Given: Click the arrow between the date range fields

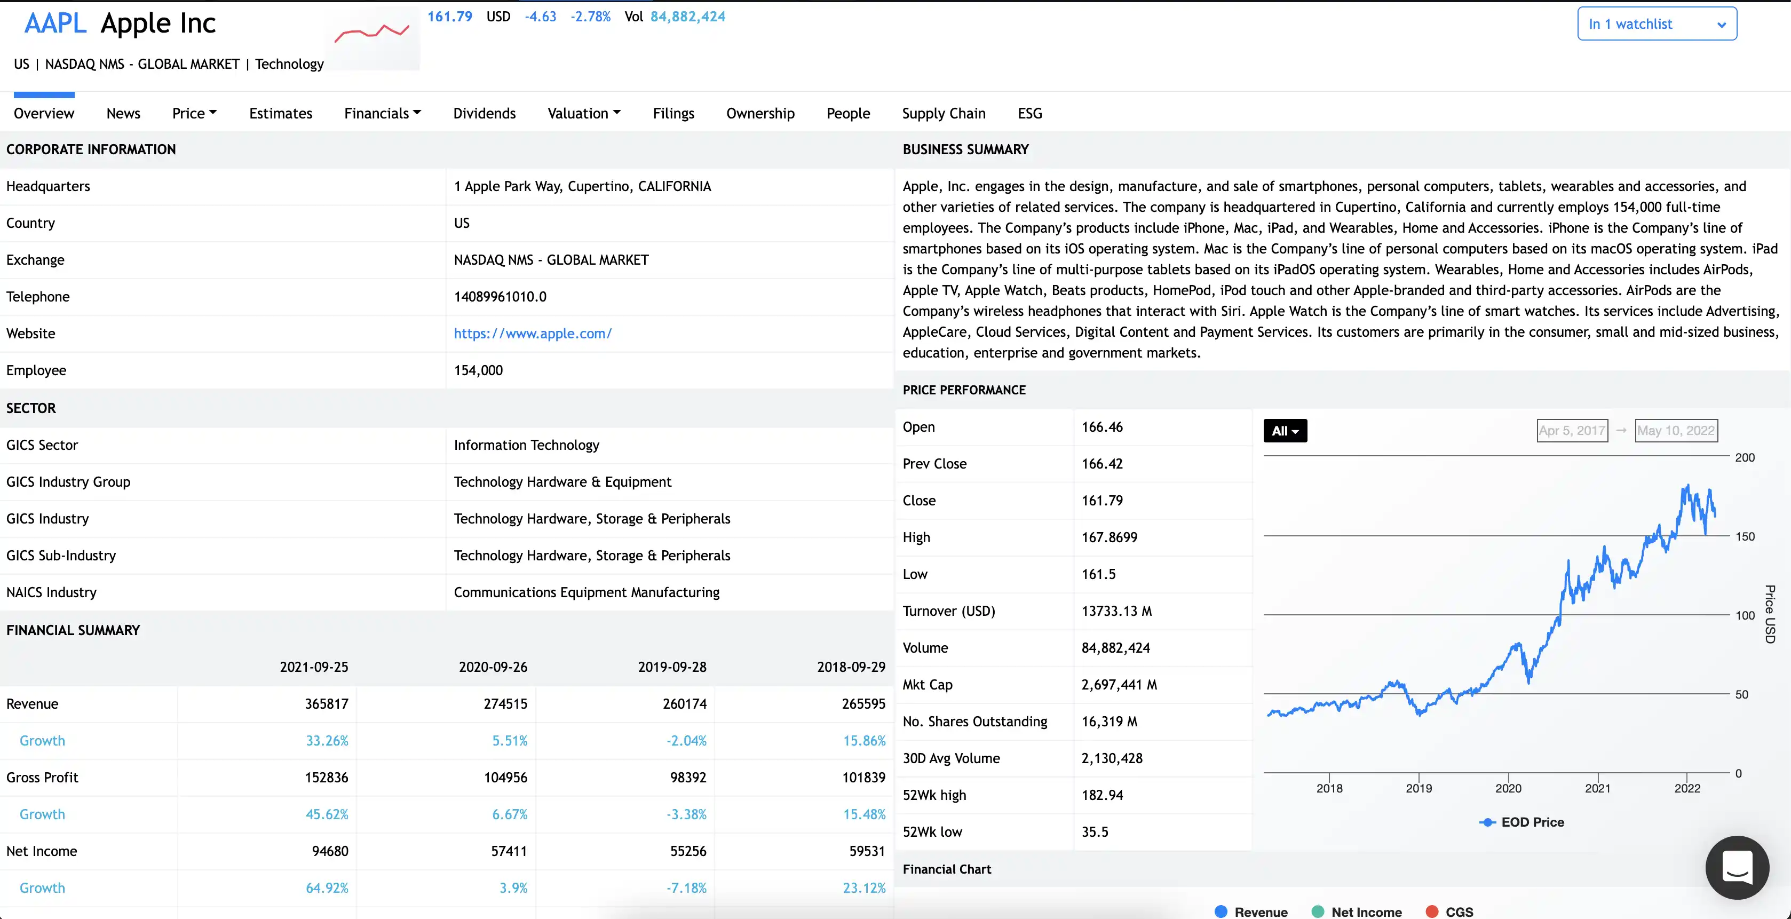Looking at the screenshot, I should click(x=1621, y=430).
